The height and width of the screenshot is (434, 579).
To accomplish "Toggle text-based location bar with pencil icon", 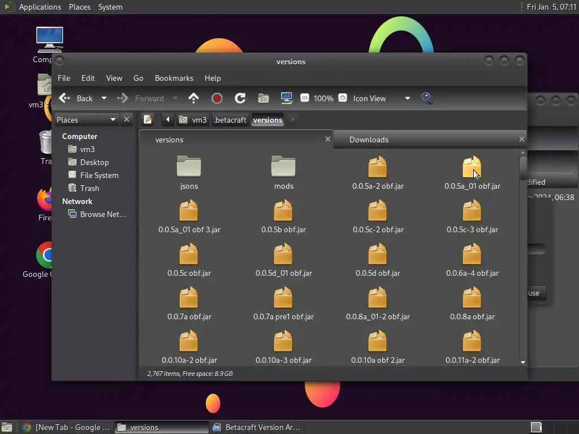I will tap(148, 120).
